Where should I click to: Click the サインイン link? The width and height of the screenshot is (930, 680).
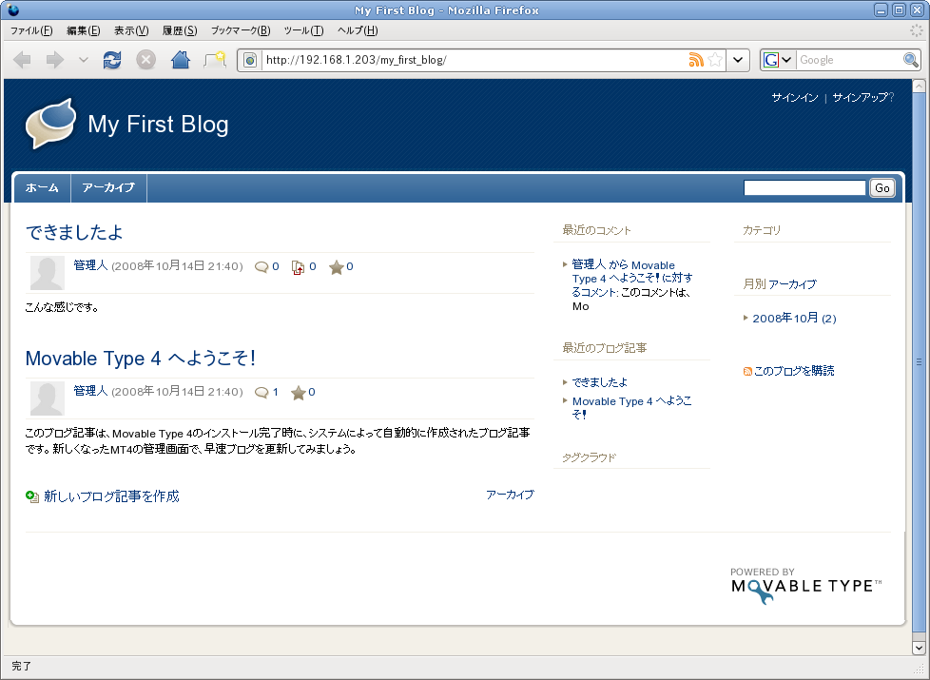(x=795, y=98)
